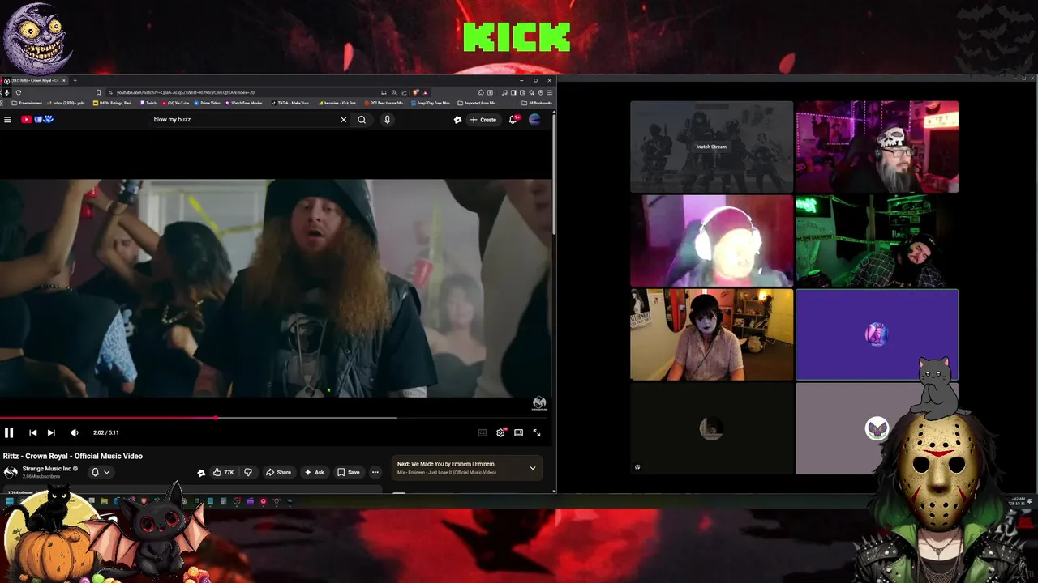Screen dimensions: 1038x583
Task: Click the Strange Music channel avatar
Action: 11,472
